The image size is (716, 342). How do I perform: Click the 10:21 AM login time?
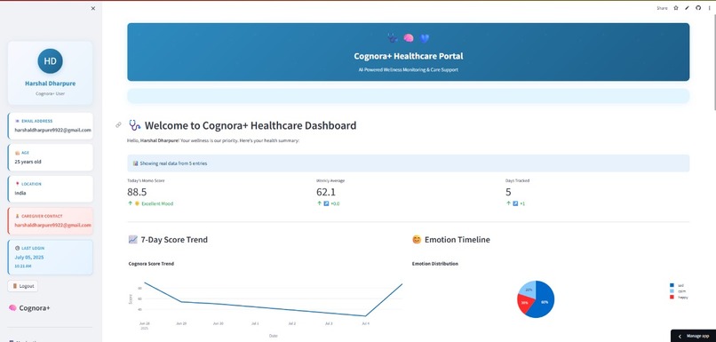coord(23,266)
